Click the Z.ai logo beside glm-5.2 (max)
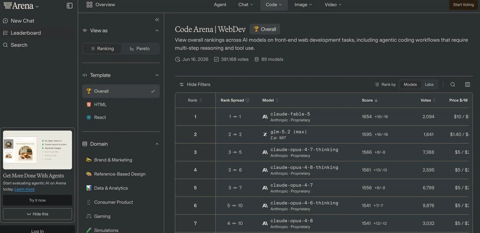The image size is (480, 233). [x=265, y=134]
